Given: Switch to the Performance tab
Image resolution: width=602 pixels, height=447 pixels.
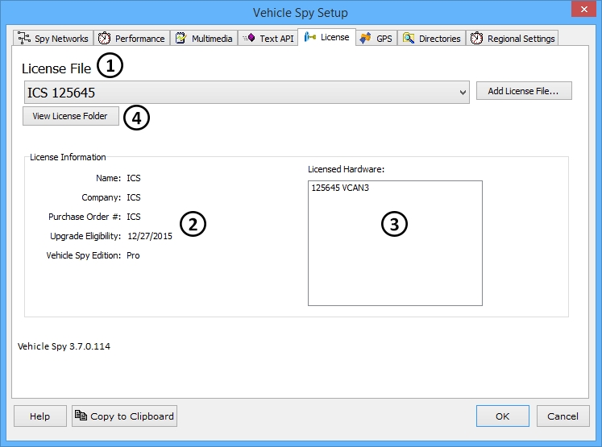Looking at the screenshot, I should [x=132, y=39].
